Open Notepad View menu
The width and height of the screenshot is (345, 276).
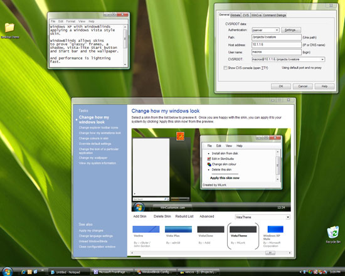[x=82, y=21]
